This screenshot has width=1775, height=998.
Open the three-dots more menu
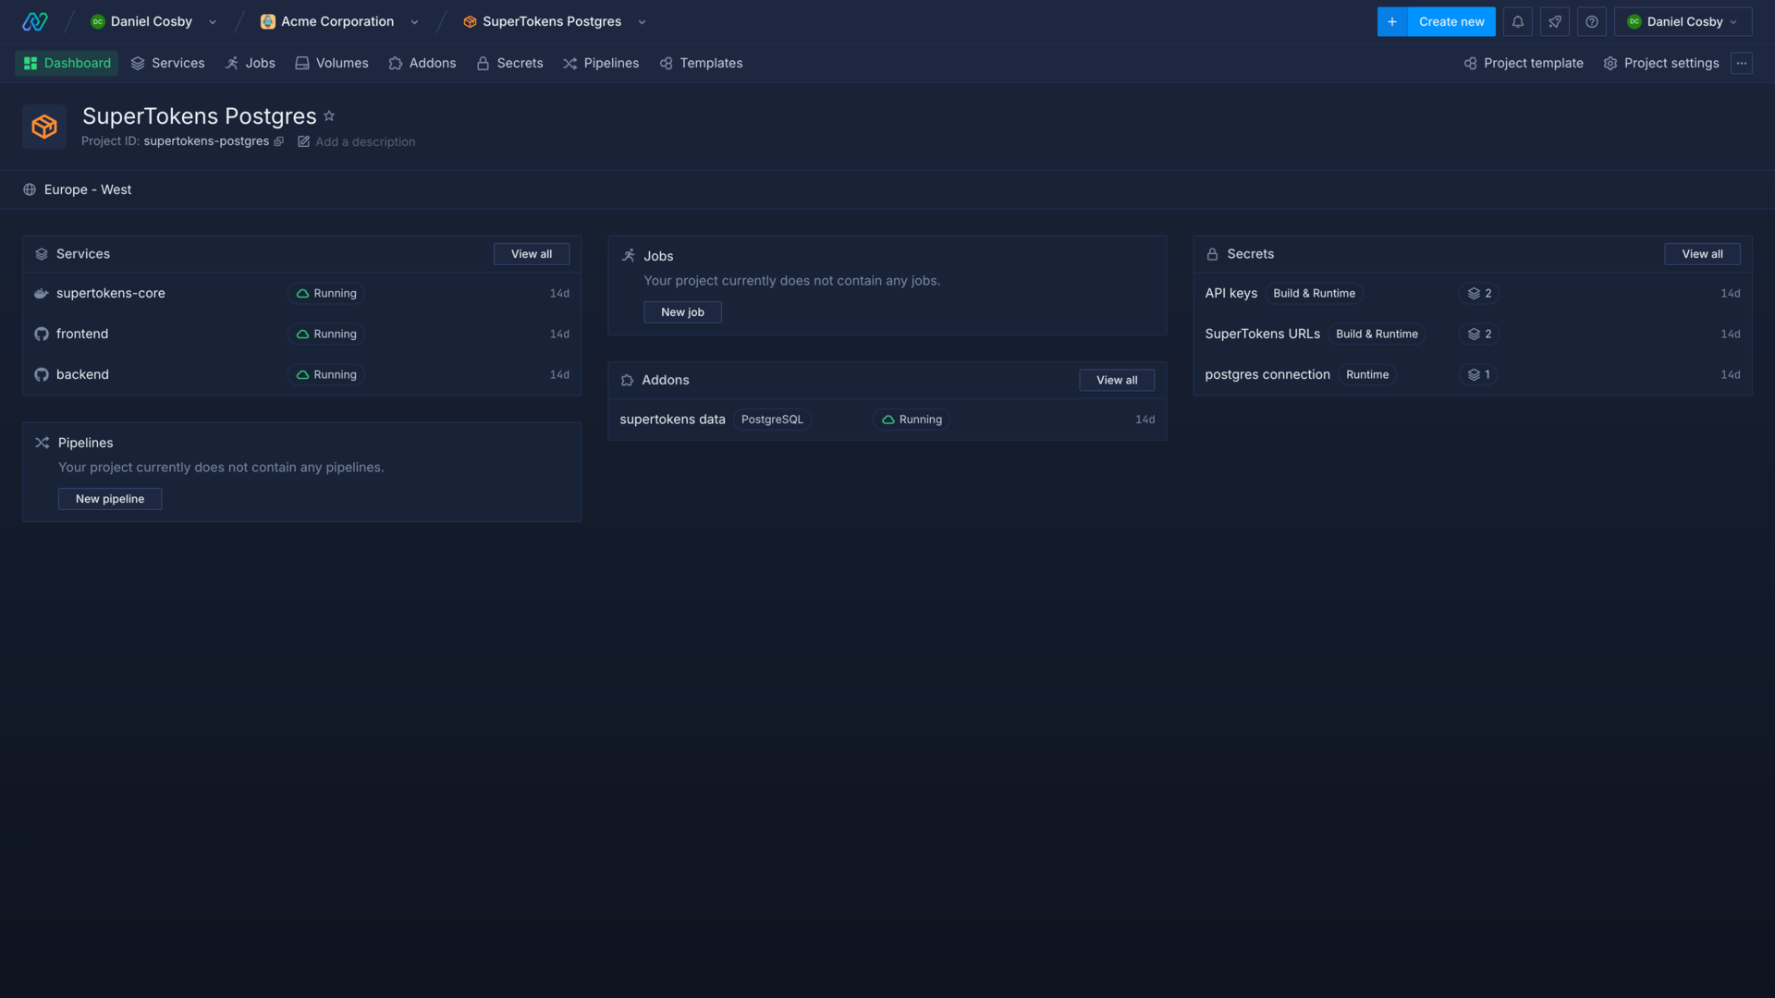click(x=1742, y=63)
